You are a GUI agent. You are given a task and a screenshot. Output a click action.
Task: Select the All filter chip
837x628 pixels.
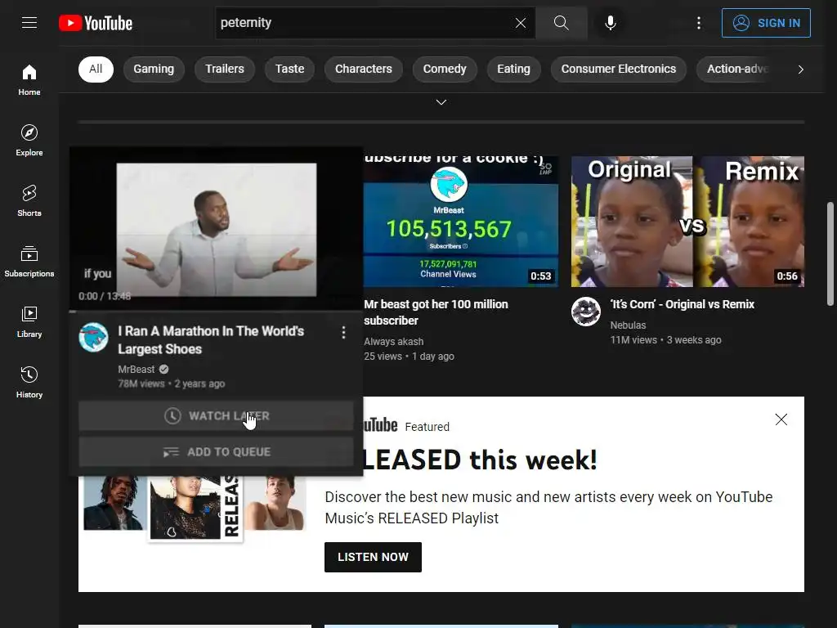(x=96, y=69)
